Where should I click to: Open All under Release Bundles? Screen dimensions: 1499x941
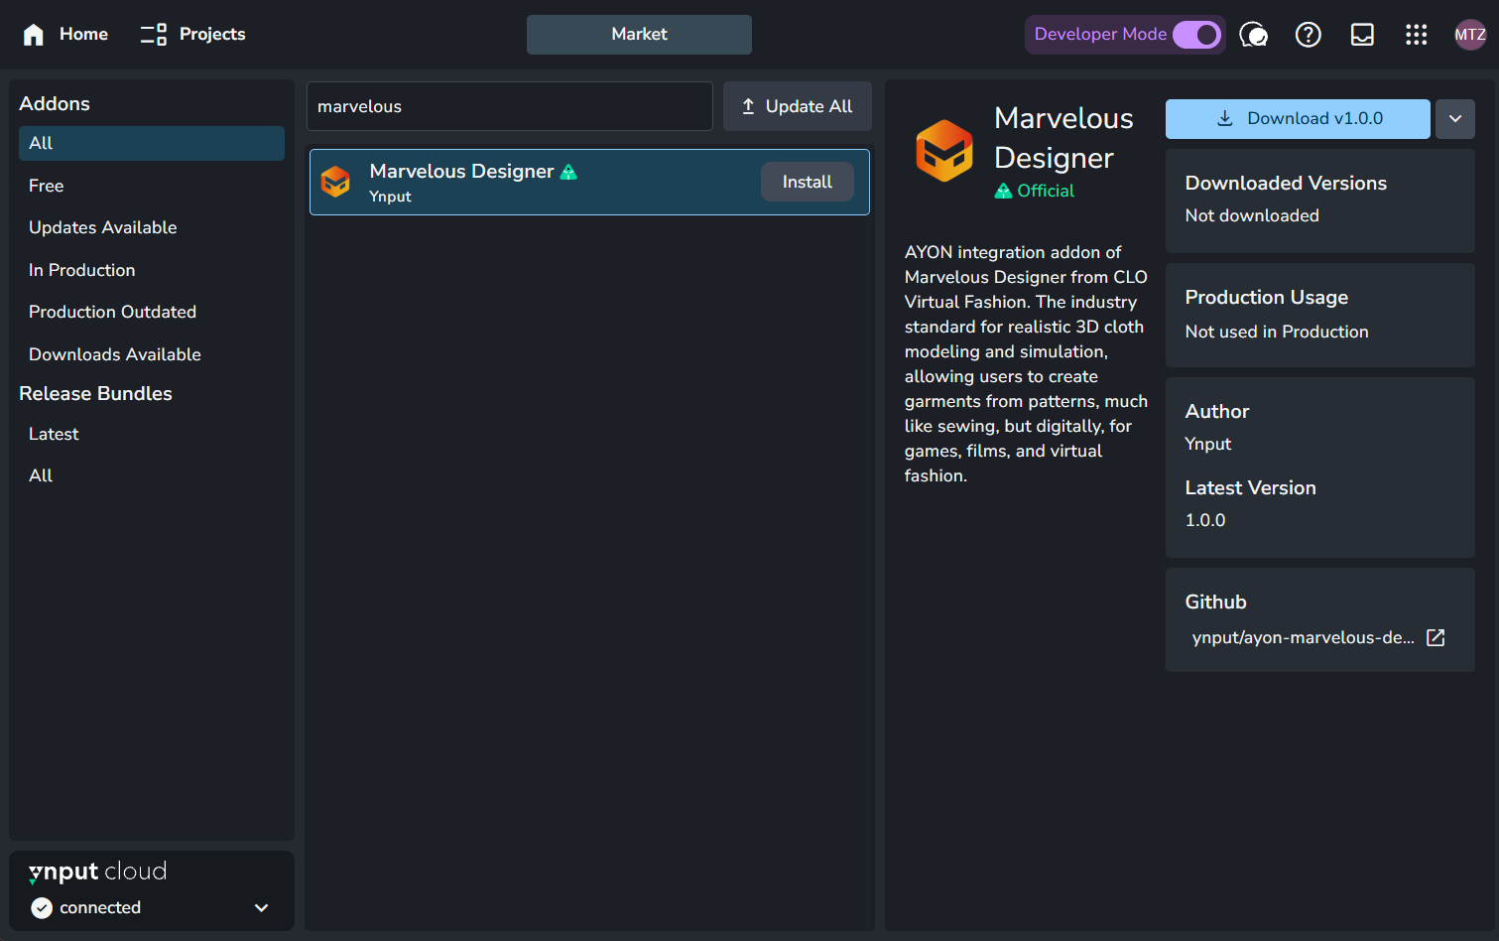click(152, 475)
